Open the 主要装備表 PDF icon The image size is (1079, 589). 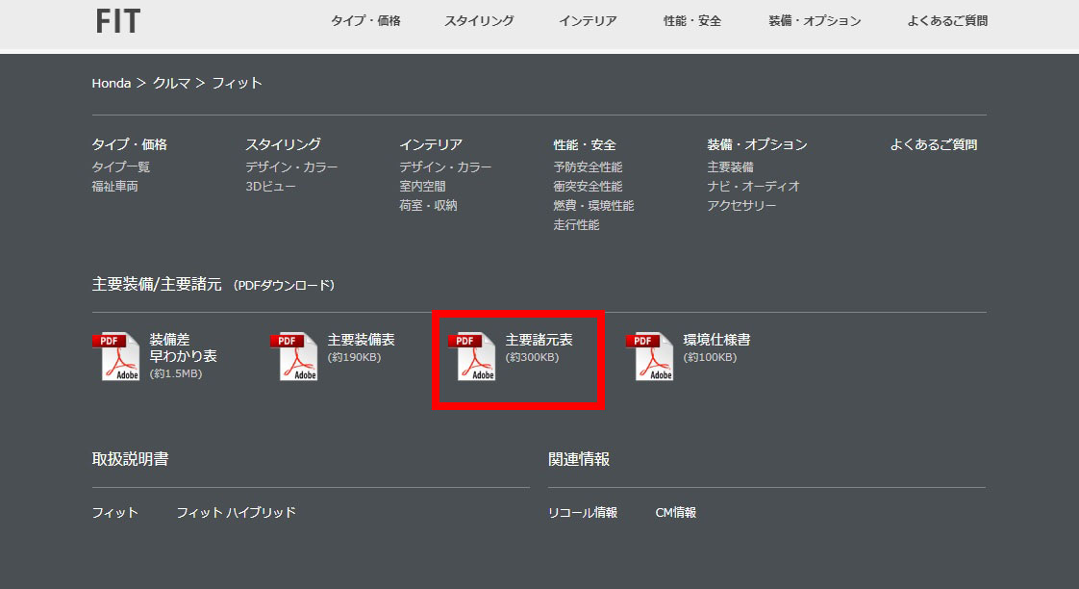tap(294, 356)
